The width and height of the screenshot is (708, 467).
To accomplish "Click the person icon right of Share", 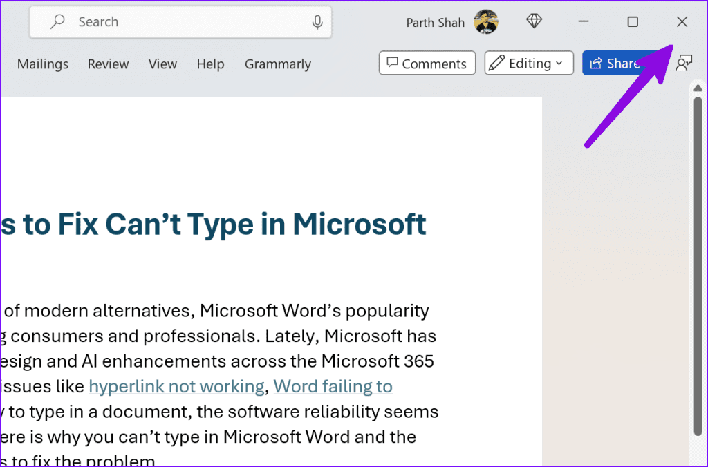I will click(684, 64).
